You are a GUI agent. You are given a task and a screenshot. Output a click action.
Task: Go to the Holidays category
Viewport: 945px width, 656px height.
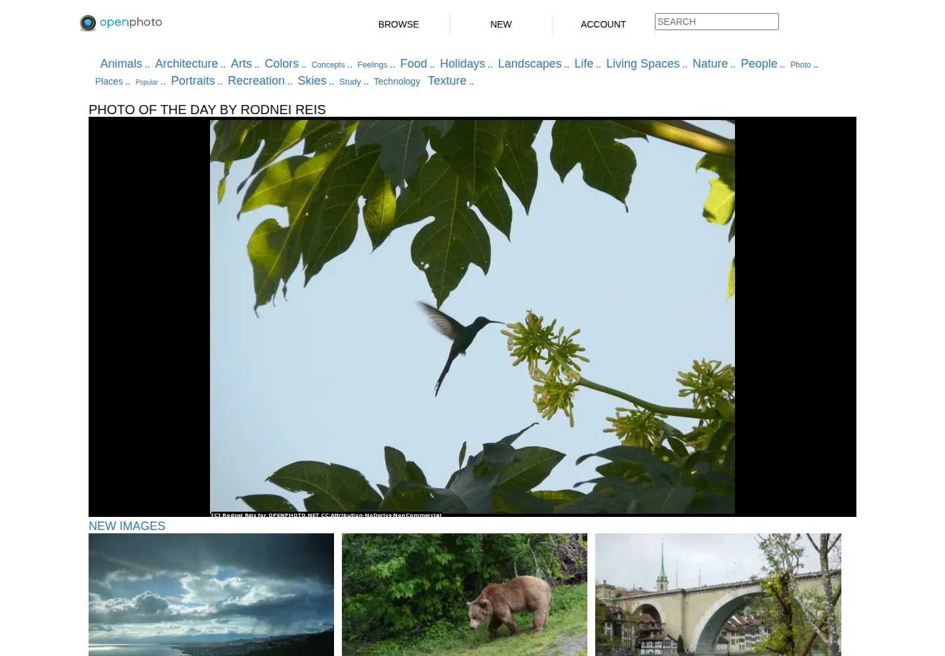click(462, 64)
